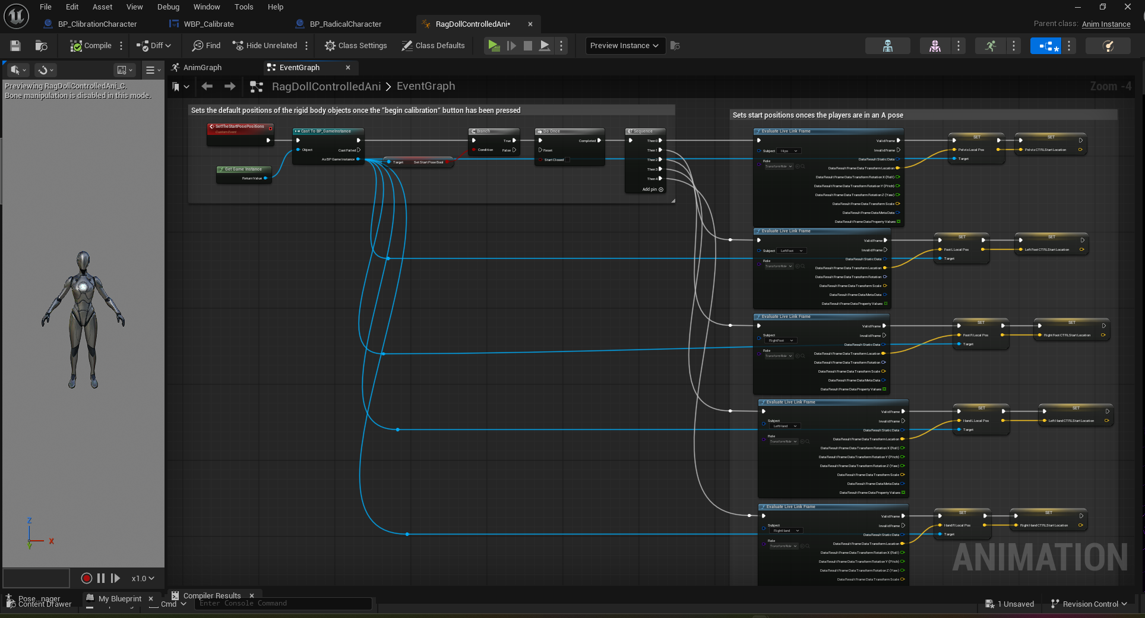The height and width of the screenshot is (618, 1145).
Task: Open Class Settings
Action: [x=356, y=46]
